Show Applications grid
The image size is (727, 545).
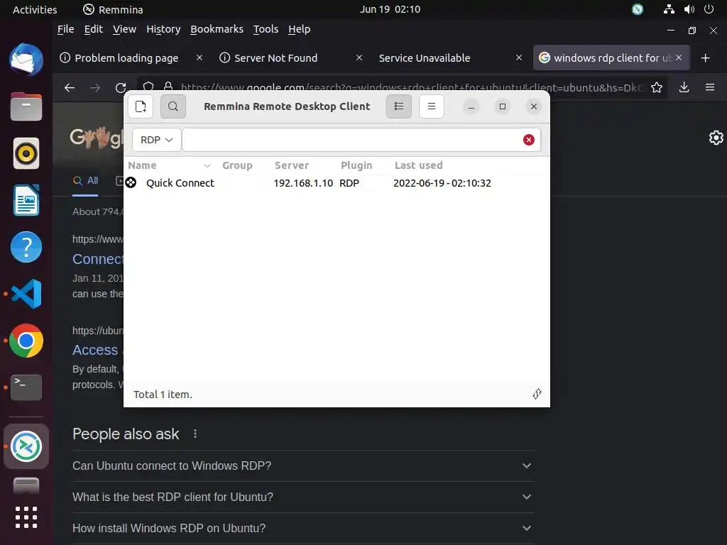pyautogui.click(x=26, y=517)
